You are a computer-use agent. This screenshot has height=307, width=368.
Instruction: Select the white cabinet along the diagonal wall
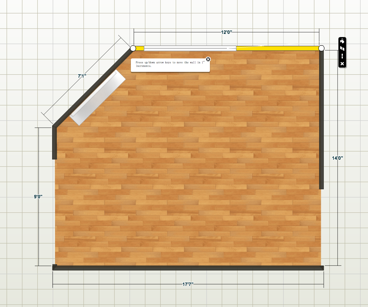[97, 98]
